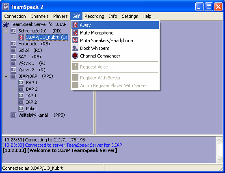Open the Recording menu
This screenshot has width=225, height=173.
click(94, 16)
